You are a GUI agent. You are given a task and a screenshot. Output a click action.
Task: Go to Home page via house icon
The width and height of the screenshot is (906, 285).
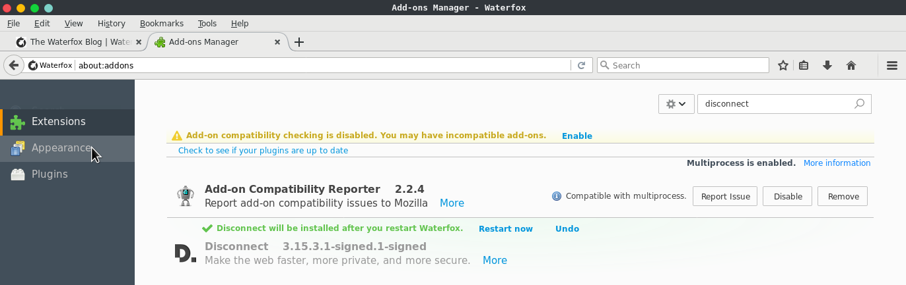pos(851,65)
